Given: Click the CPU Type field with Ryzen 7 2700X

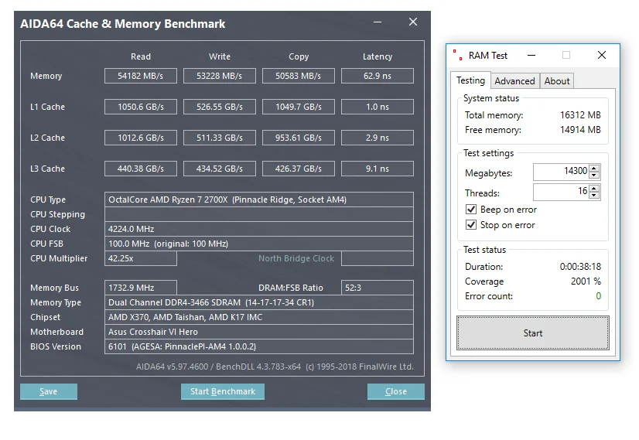Looking at the screenshot, I should [x=259, y=200].
